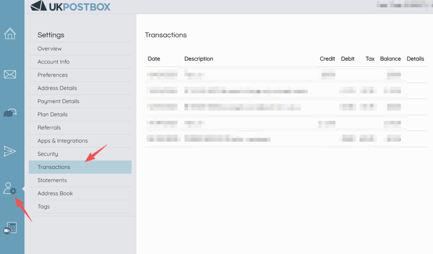Click the UK Postbox logo
The image size is (433, 254).
[x=71, y=6]
